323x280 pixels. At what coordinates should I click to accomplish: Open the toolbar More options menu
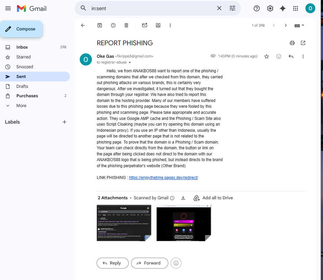pyautogui.click(x=170, y=25)
